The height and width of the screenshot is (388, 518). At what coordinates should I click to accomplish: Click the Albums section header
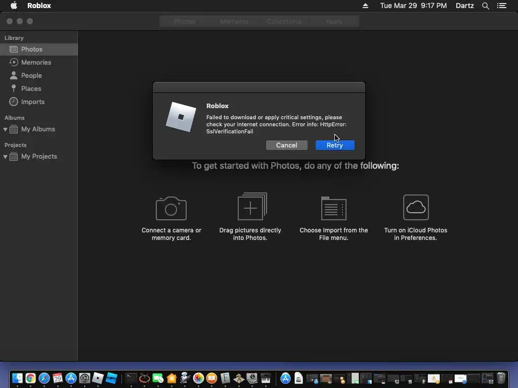(15, 118)
